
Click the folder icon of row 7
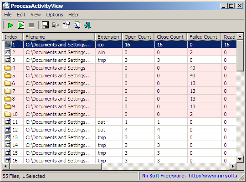point(8,91)
